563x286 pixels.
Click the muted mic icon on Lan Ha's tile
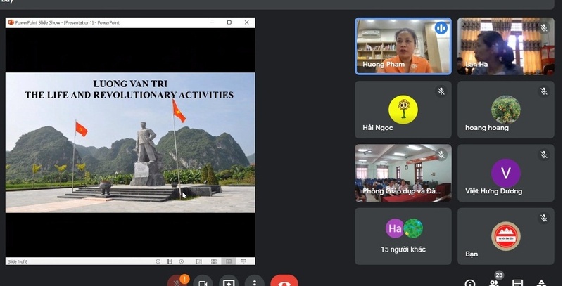tap(544, 27)
